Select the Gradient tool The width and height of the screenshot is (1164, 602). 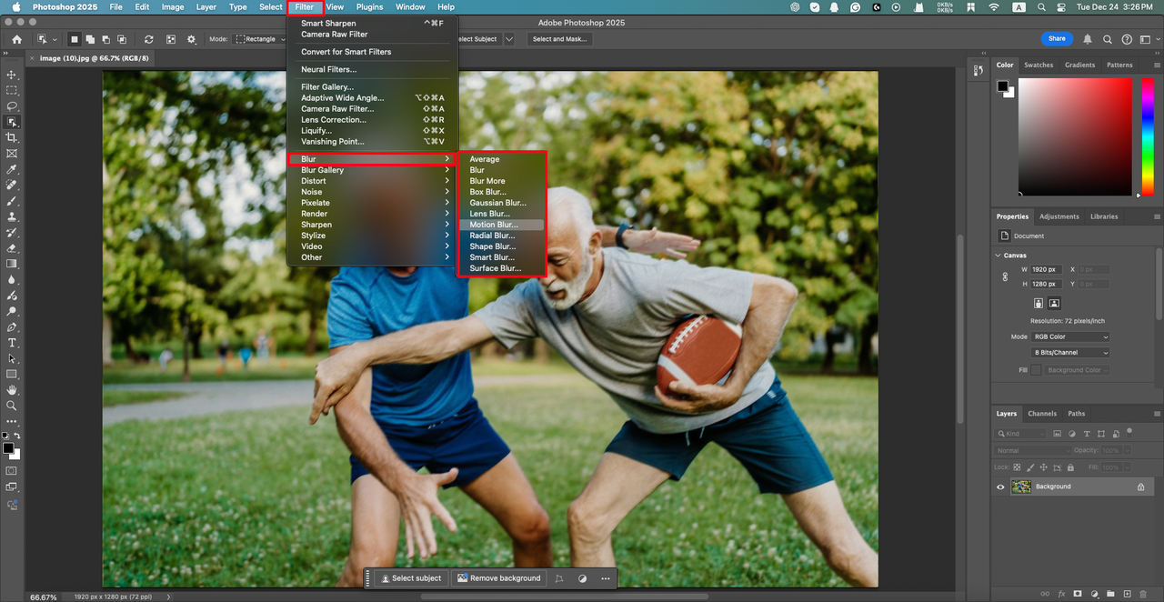click(12, 264)
